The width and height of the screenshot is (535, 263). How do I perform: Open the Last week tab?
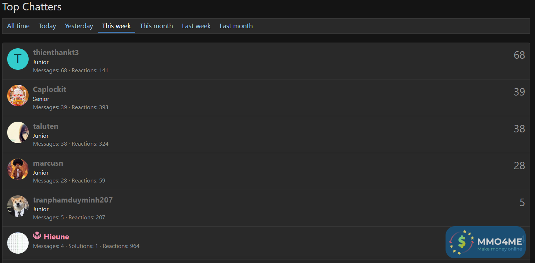(196, 26)
